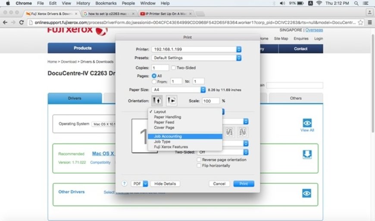Open the Mac OS X driver link
This screenshot has height=221, width=375.
[x=103, y=153]
